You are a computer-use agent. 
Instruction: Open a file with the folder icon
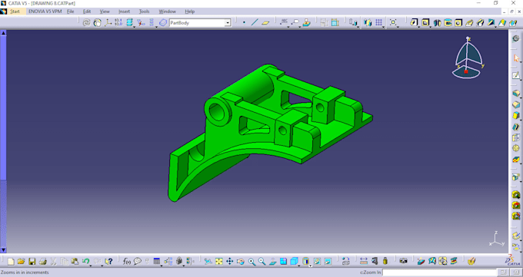point(22,262)
